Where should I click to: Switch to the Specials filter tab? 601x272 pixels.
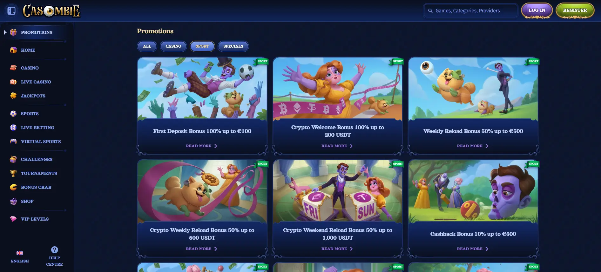[x=233, y=46]
